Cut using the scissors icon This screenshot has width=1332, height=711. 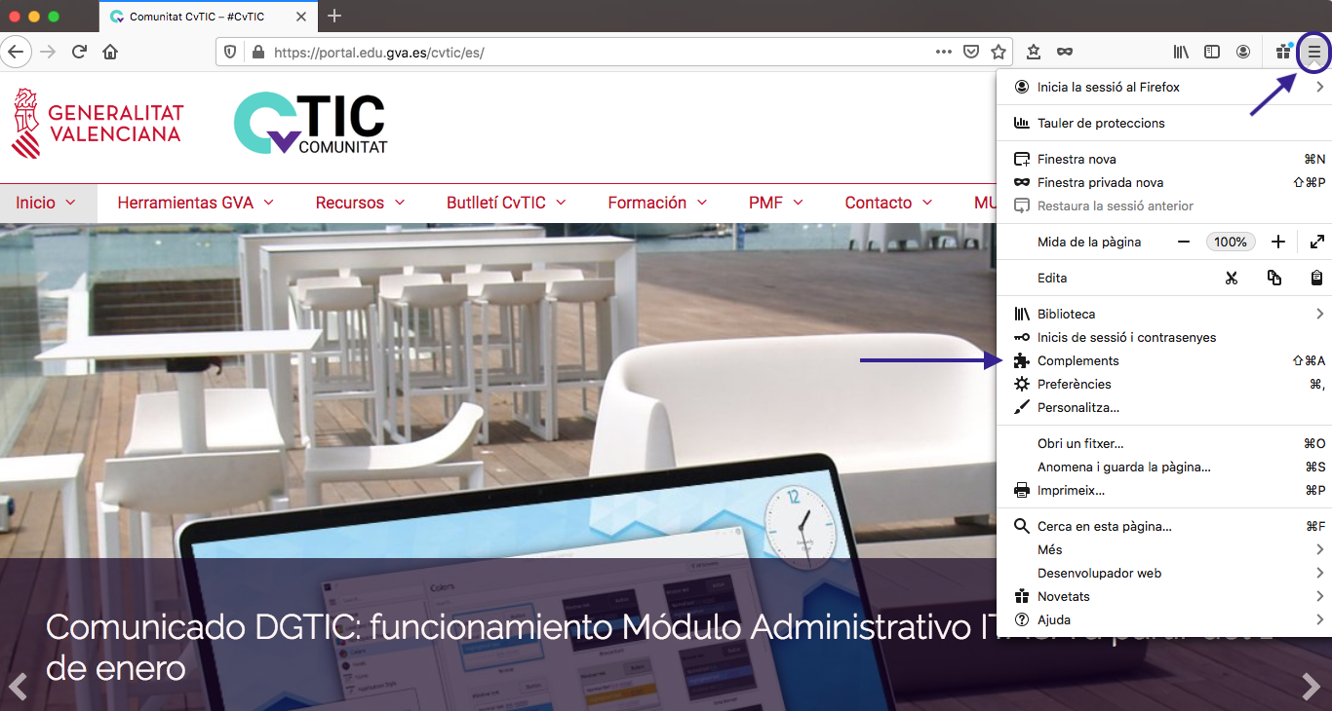click(1232, 278)
